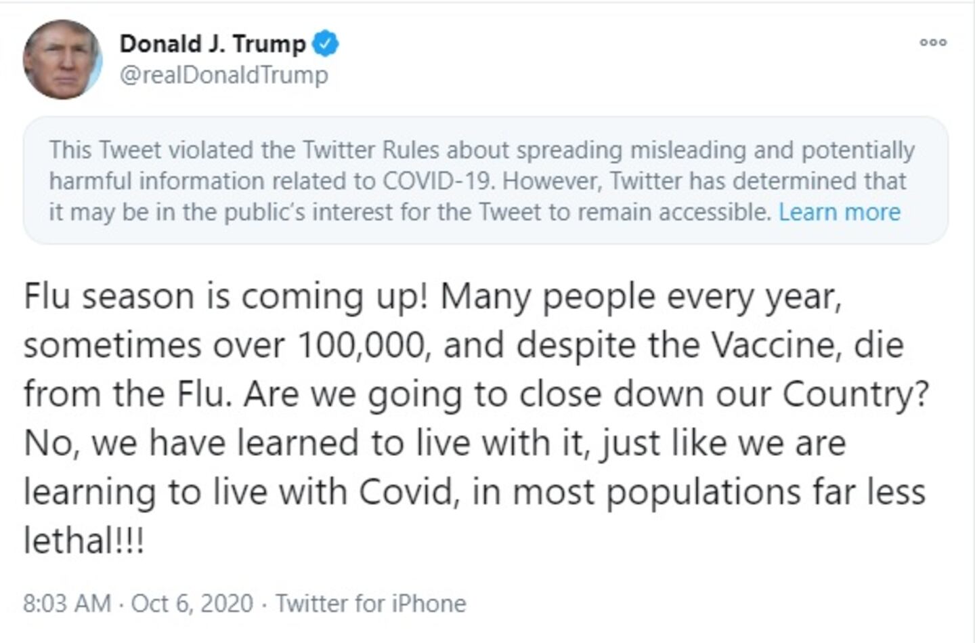Open the Donald J. Trump display name
The image size is (975, 643).
tap(213, 44)
